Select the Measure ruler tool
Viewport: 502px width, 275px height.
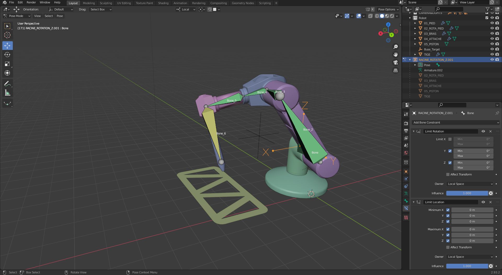[7, 93]
